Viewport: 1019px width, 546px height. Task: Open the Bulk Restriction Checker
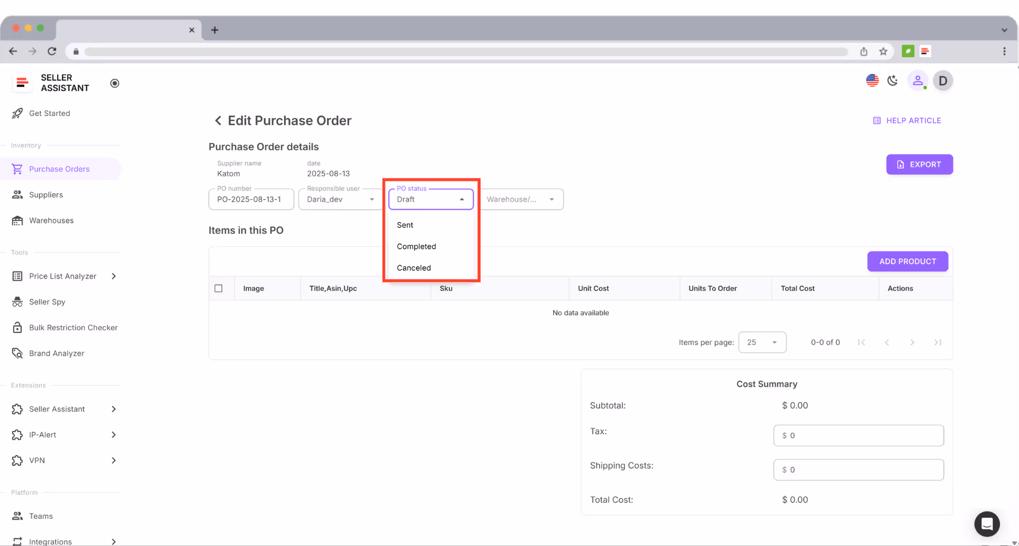[x=73, y=328]
